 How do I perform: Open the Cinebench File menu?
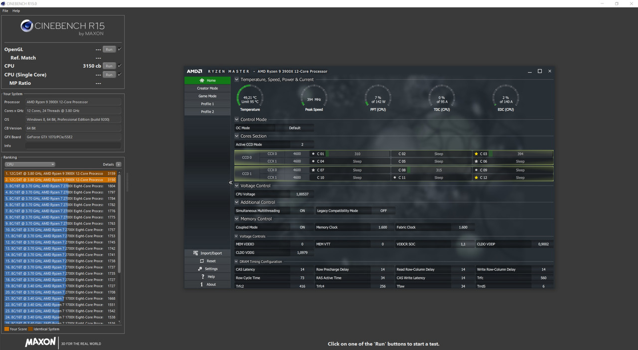click(5, 10)
